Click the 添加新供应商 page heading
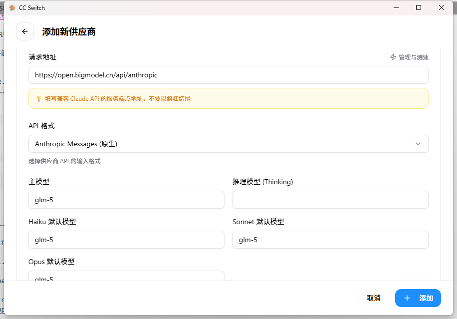Image resolution: width=457 pixels, height=319 pixels. pyautogui.click(x=69, y=32)
